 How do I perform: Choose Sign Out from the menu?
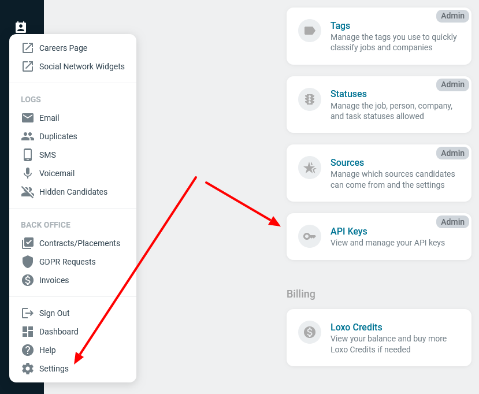point(54,313)
